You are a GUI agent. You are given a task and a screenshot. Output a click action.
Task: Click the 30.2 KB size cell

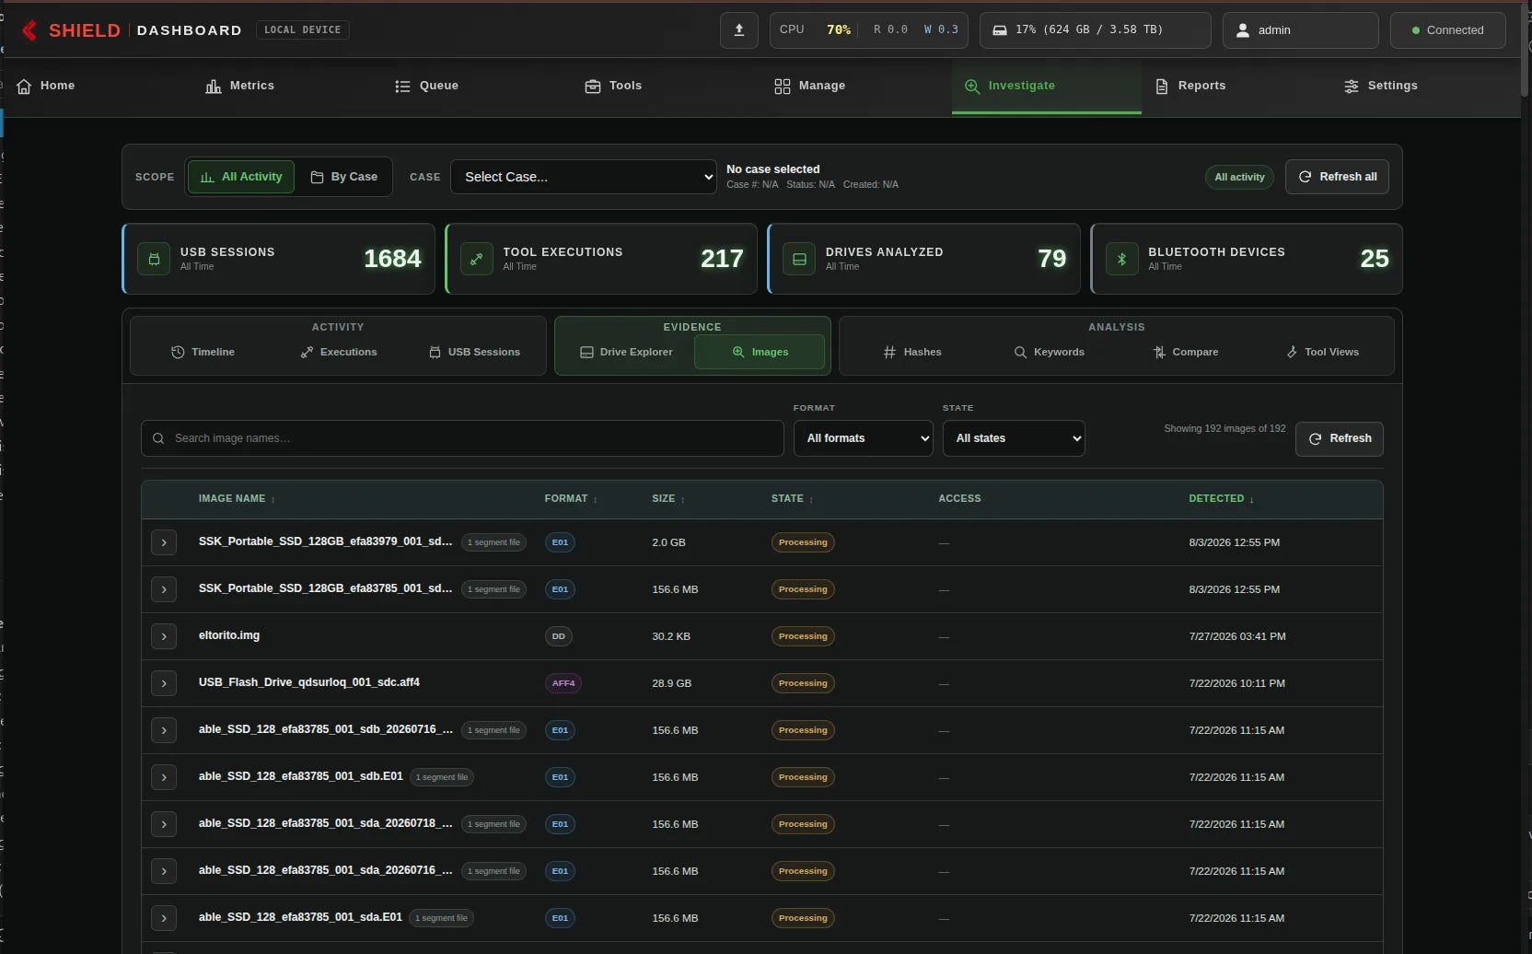click(x=671, y=636)
